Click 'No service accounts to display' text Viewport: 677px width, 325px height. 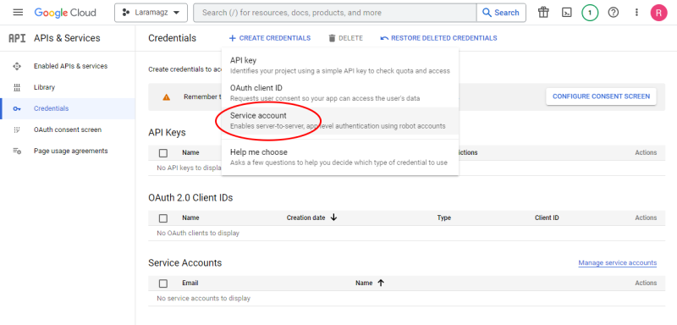tap(203, 298)
